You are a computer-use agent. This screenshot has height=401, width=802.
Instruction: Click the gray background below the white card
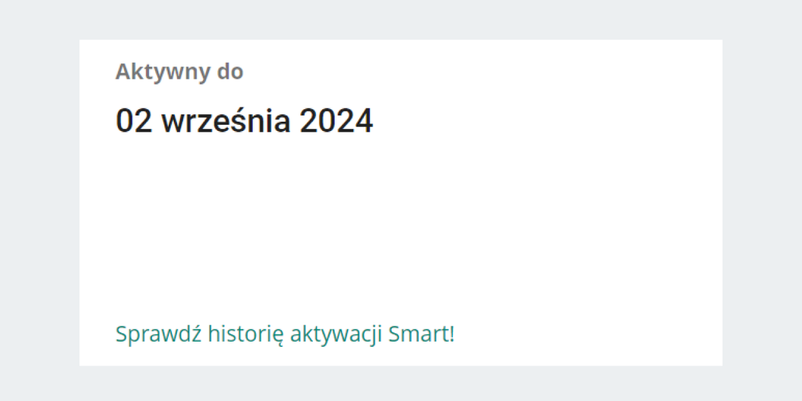[x=401, y=384]
